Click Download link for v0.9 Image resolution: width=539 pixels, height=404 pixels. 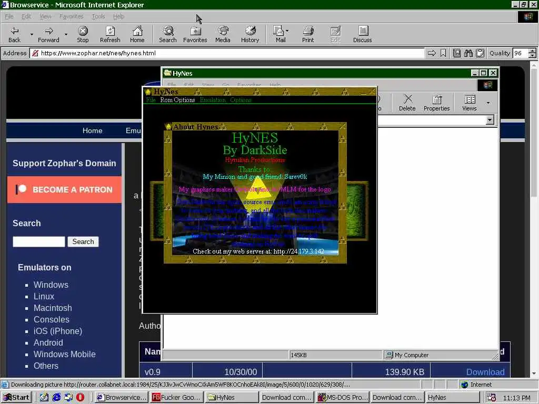(485, 372)
